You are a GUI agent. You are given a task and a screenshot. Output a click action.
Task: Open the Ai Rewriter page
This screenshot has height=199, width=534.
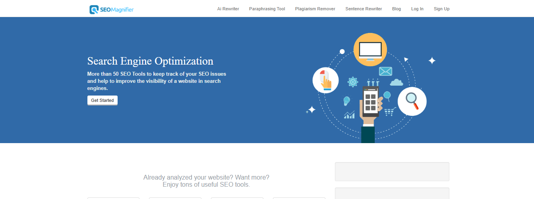click(228, 9)
